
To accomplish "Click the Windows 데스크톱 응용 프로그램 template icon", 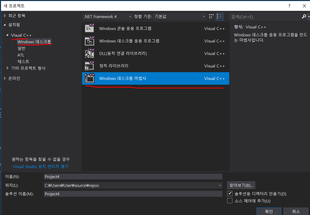I will click(x=90, y=41).
